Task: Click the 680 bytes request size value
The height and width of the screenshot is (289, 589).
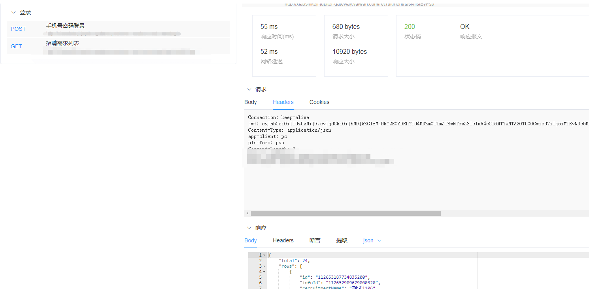Action: pyautogui.click(x=346, y=27)
